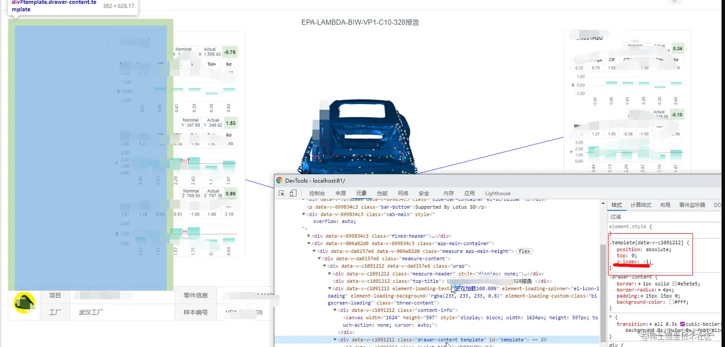
Task: Open the cubic-bezier easing editor icon
Action: click(x=682, y=324)
